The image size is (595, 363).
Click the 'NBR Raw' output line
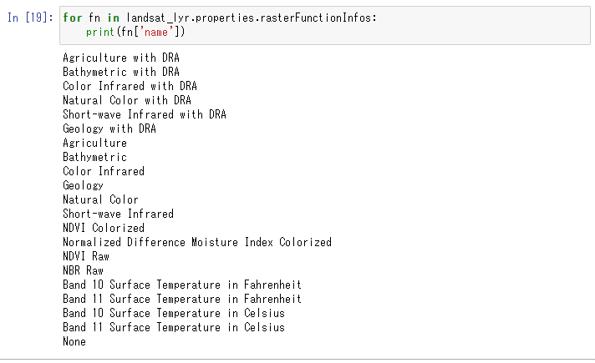(x=83, y=270)
